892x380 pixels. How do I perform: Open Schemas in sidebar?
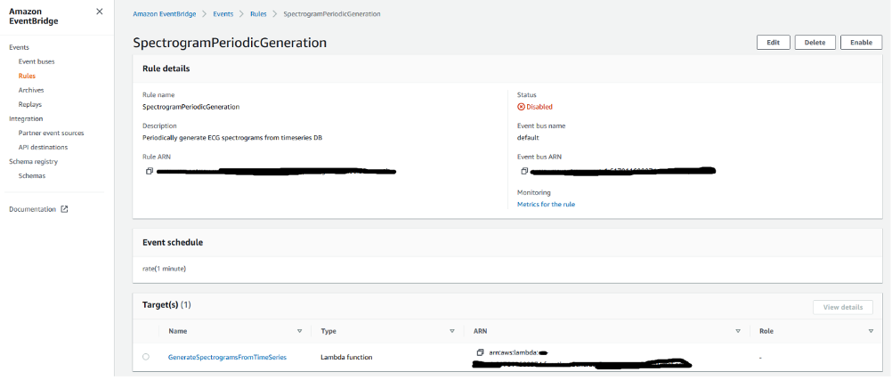pos(32,176)
